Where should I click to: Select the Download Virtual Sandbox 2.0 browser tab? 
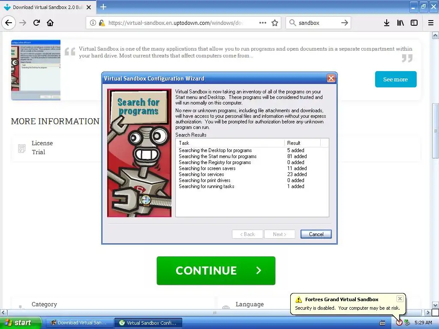click(x=48, y=7)
